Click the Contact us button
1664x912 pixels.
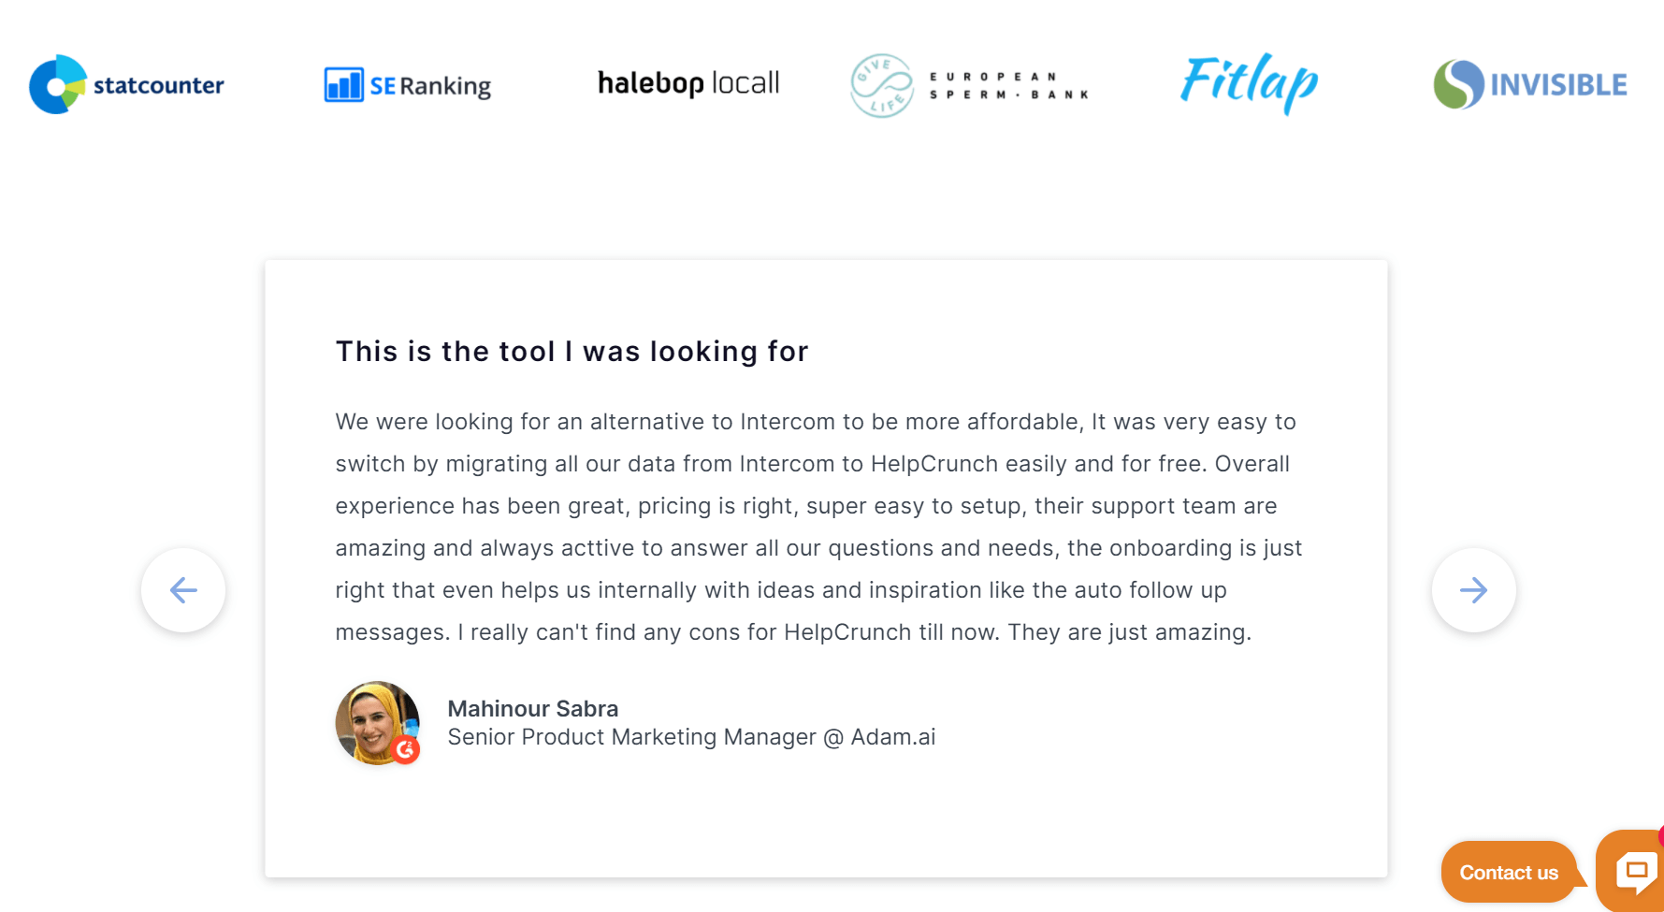click(1509, 872)
